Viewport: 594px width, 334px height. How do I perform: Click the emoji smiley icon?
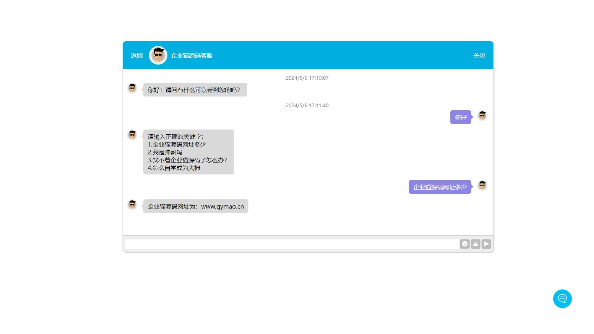[x=464, y=244]
